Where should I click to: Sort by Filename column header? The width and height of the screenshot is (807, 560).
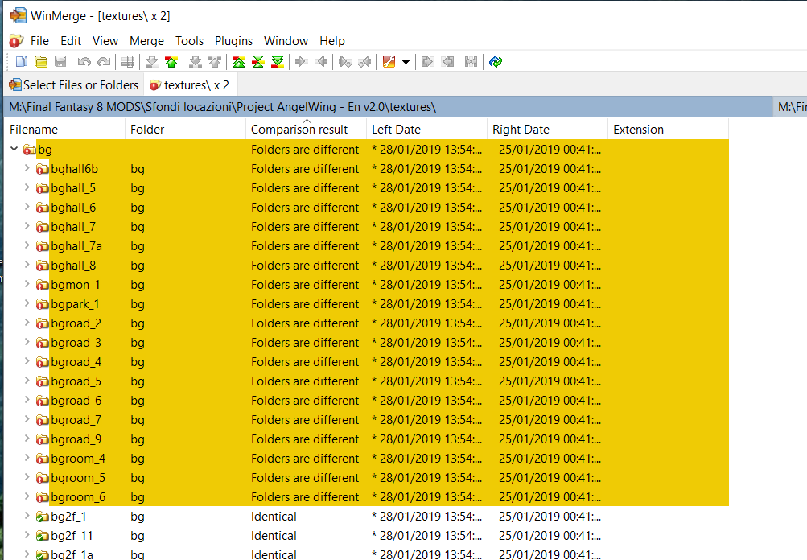click(x=65, y=130)
